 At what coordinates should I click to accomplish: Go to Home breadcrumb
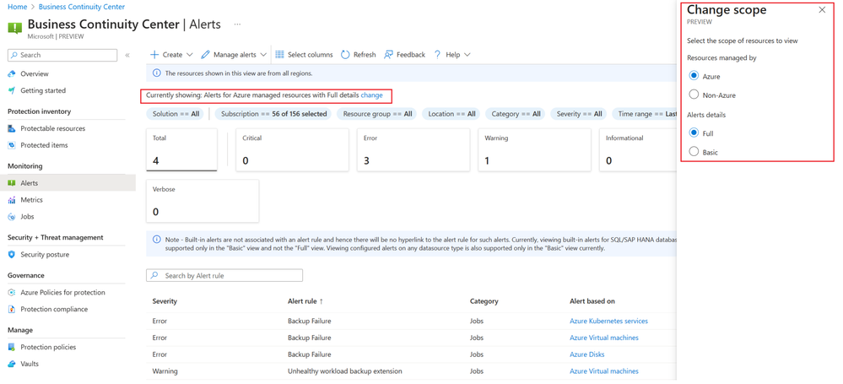[17, 7]
